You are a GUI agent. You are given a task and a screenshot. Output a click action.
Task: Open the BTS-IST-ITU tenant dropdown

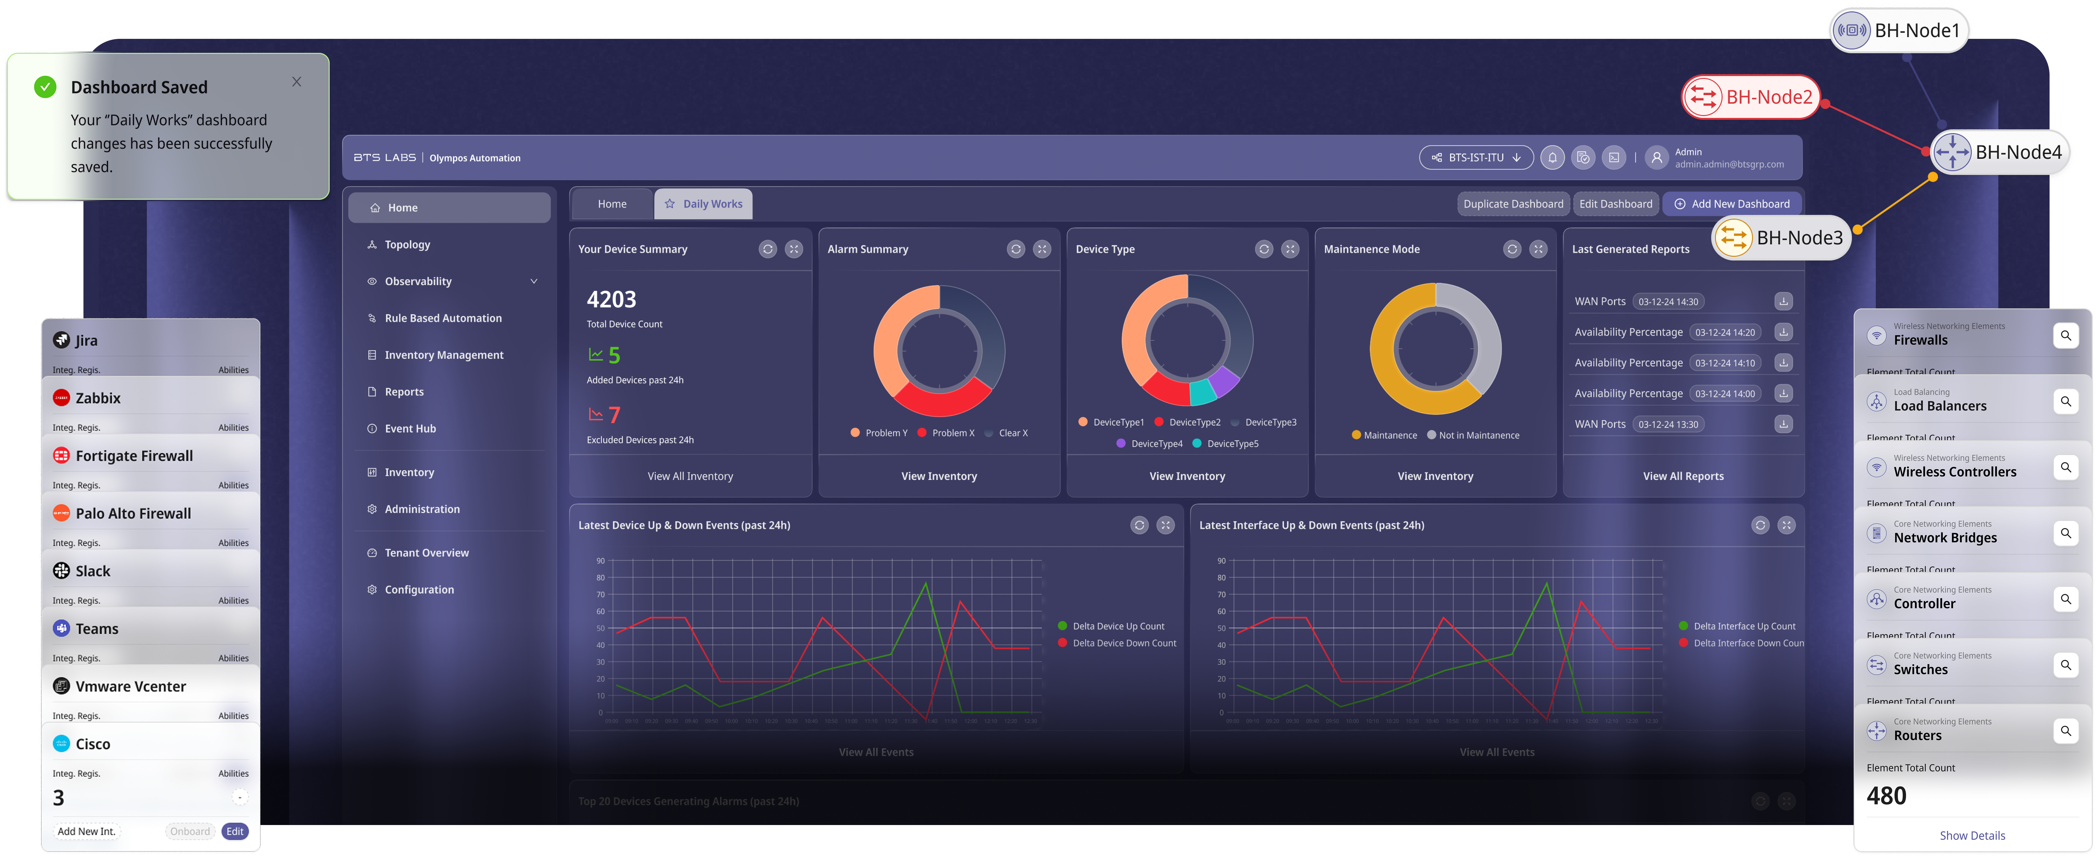click(1476, 158)
